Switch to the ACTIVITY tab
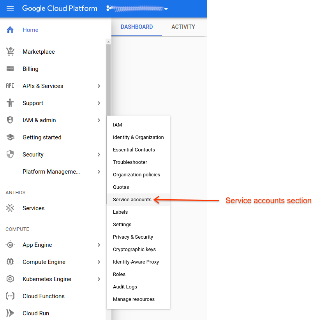Image resolution: width=312 pixels, height=320 pixels. (183, 27)
